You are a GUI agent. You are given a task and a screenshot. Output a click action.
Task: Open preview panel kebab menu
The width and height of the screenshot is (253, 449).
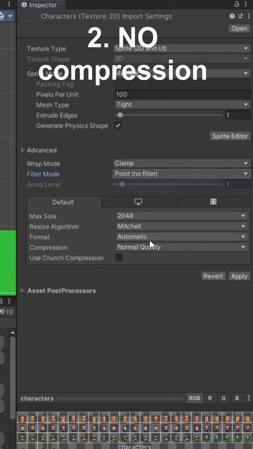tap(248, 398)
